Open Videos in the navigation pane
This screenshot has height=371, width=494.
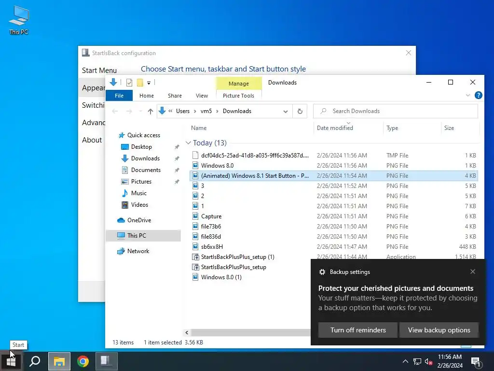tap(139, 205)
